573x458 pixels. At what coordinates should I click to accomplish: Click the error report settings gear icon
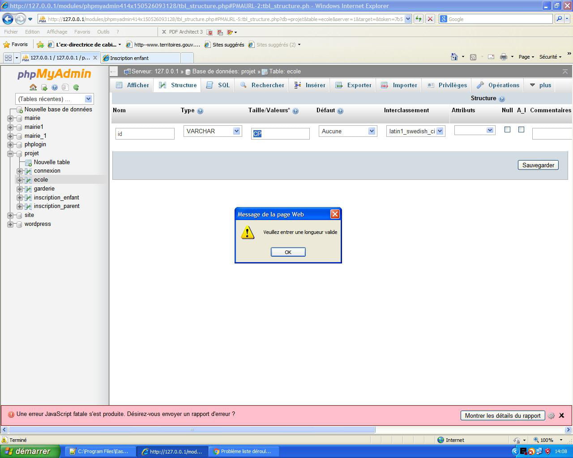pos(551,416)
